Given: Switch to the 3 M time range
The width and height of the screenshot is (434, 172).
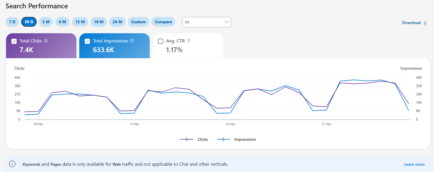Looking at the screenshot, I should tap(46, 22).
